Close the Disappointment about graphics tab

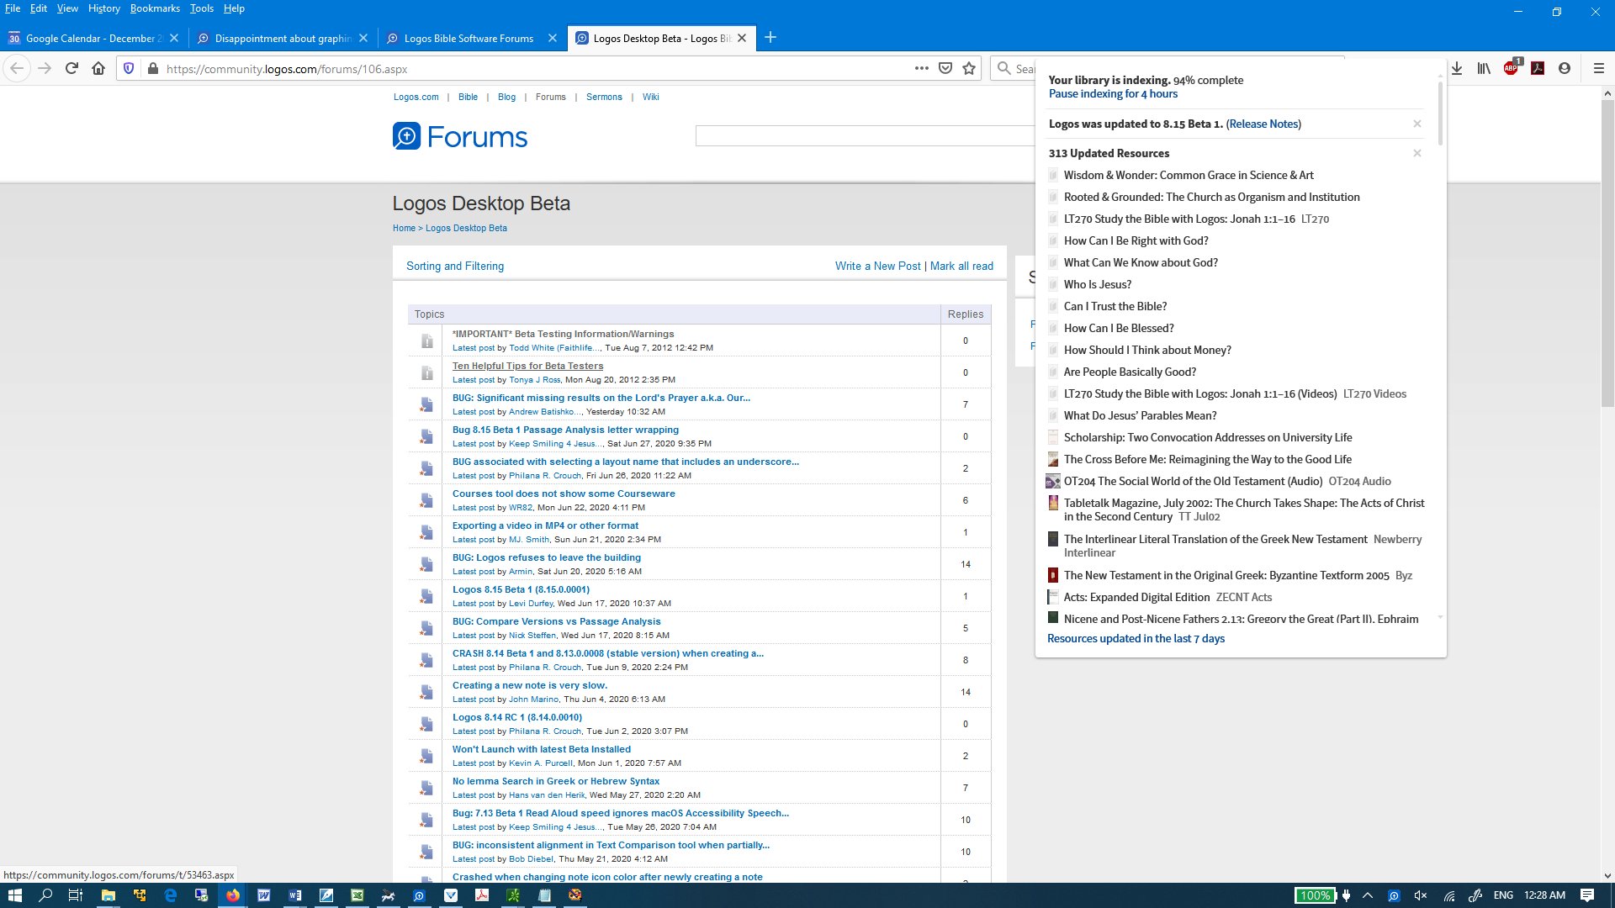(x=363, y=38)
